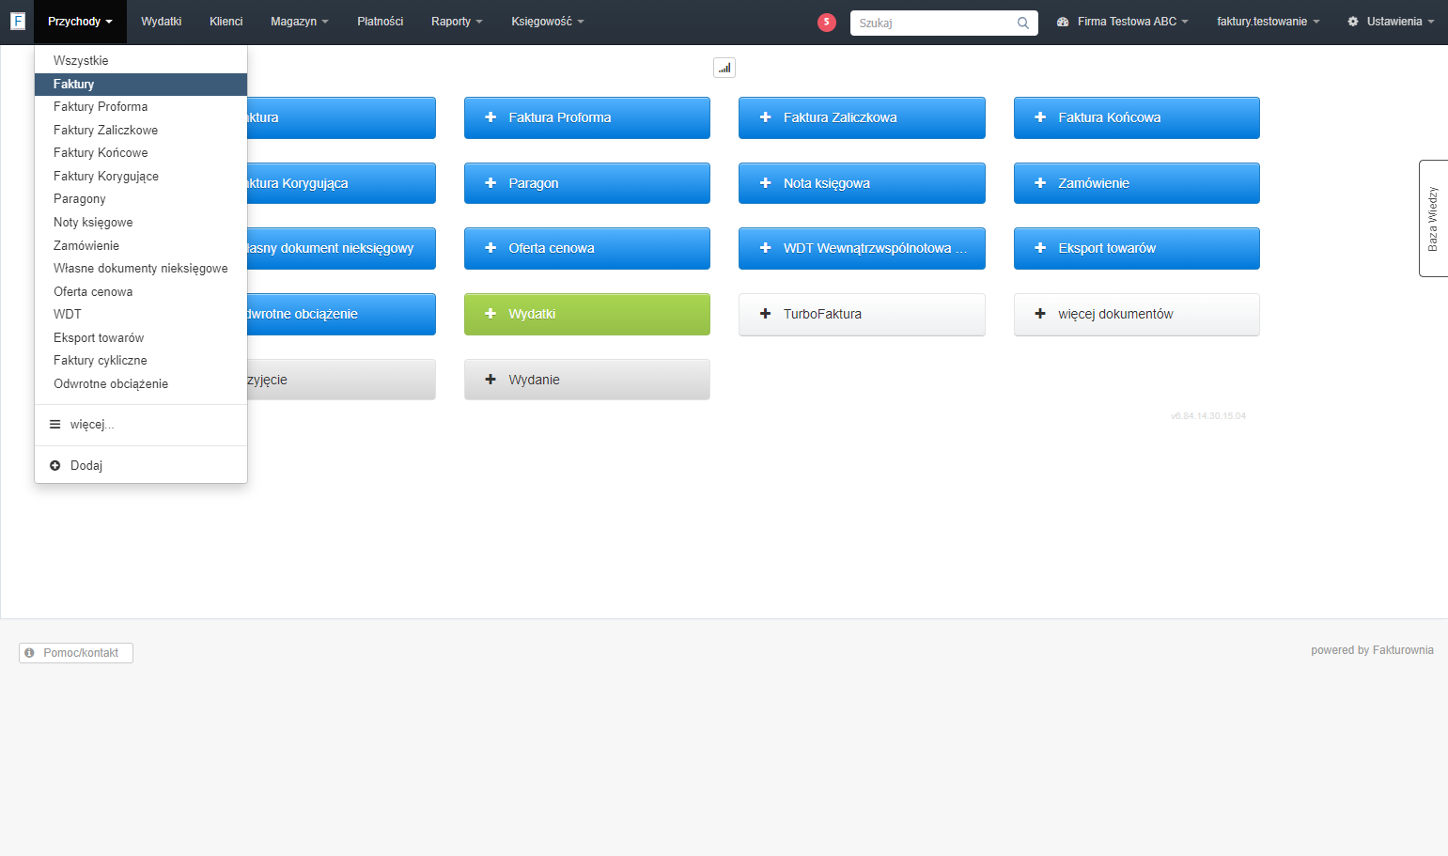Click the plus icon on Faktura Proforma button
The width and height of the screenshot is (1448, 856).
490,117
